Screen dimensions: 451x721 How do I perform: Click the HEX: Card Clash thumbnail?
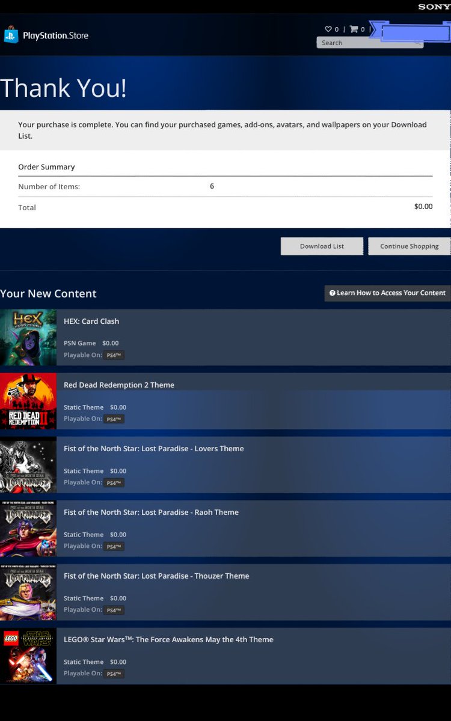pos(28,338)
